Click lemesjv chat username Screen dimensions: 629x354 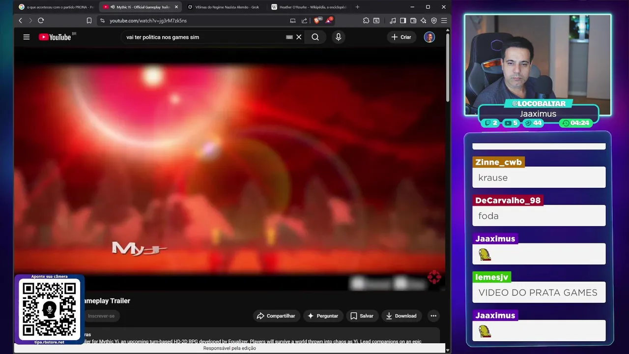pos(491,277)
